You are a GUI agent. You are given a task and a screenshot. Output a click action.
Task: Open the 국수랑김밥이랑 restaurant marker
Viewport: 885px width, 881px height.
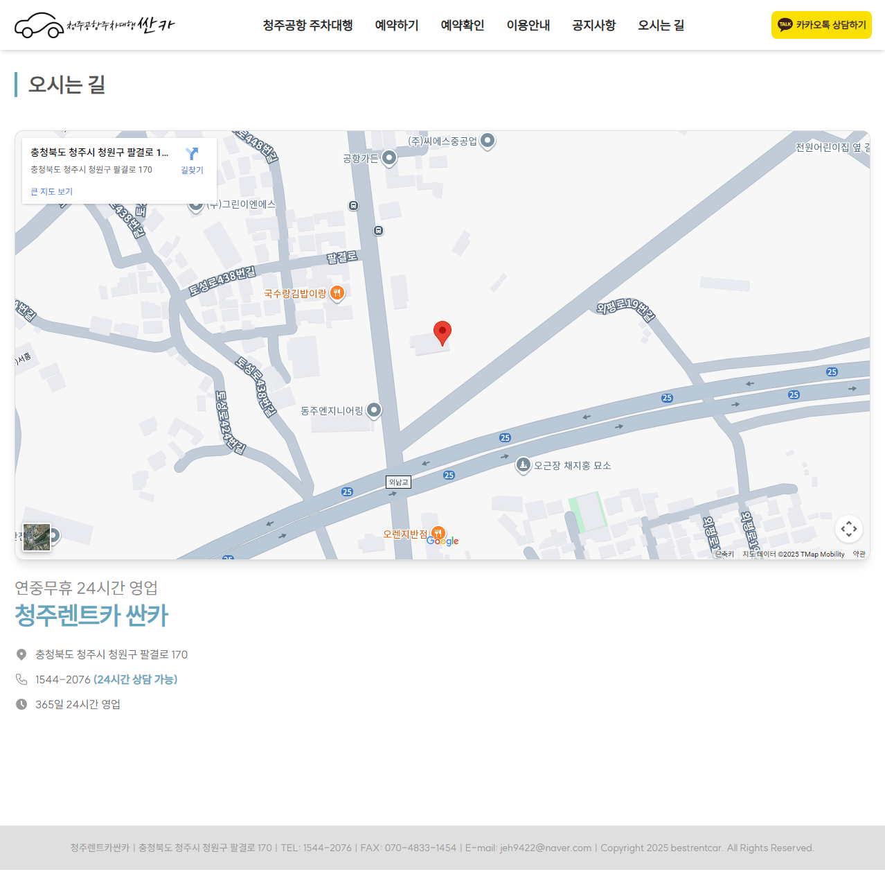click(x=337, y=293)
